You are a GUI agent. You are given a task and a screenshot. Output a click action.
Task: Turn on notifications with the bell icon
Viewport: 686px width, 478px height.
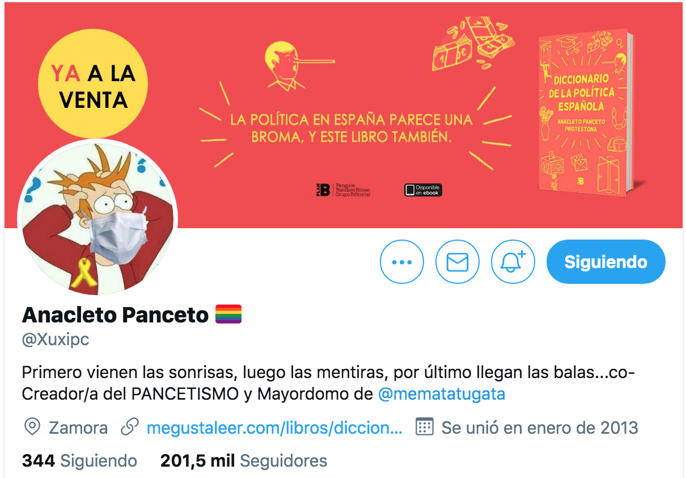(x=513, y=262)
